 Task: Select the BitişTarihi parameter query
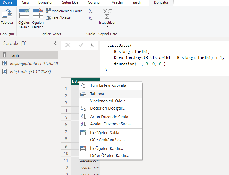[x=29, y=71]
